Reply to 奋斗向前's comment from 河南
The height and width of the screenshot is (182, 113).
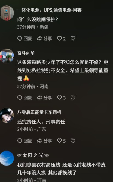[x=25, y=98]
